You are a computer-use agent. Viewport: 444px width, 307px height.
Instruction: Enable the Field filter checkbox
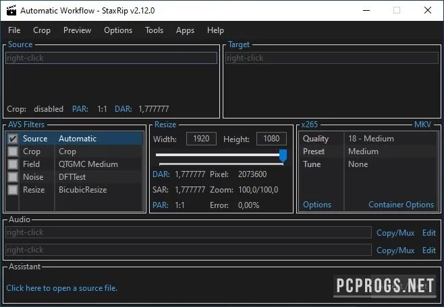click(12, 164)
